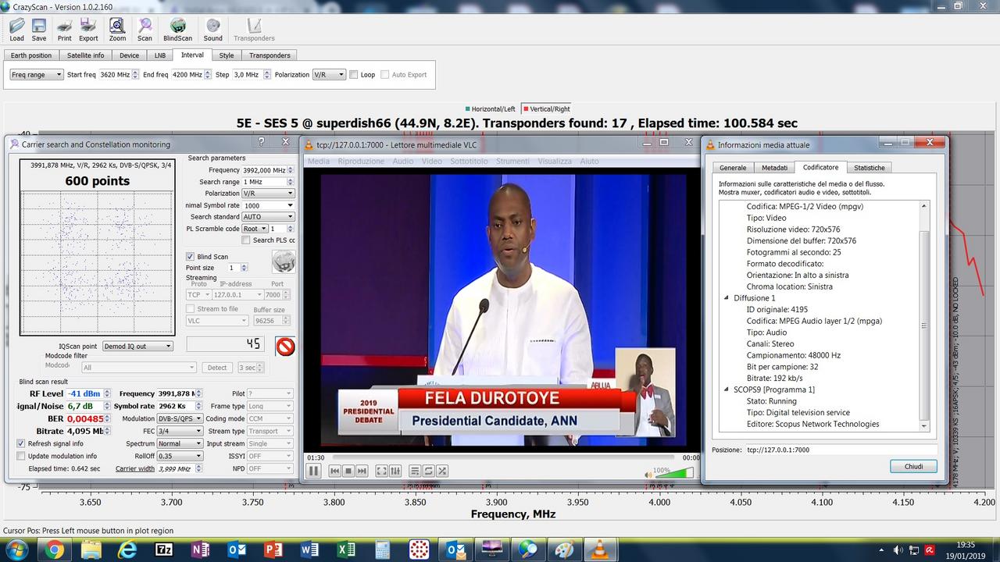Viewport: 1000px width, 562px height.
Task: Enable the Search PLS code checkbox
Action: pyautogui.click(x=246, y=240)
